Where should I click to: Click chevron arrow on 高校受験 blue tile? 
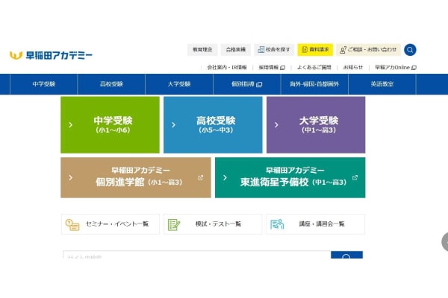coord(173,125)
